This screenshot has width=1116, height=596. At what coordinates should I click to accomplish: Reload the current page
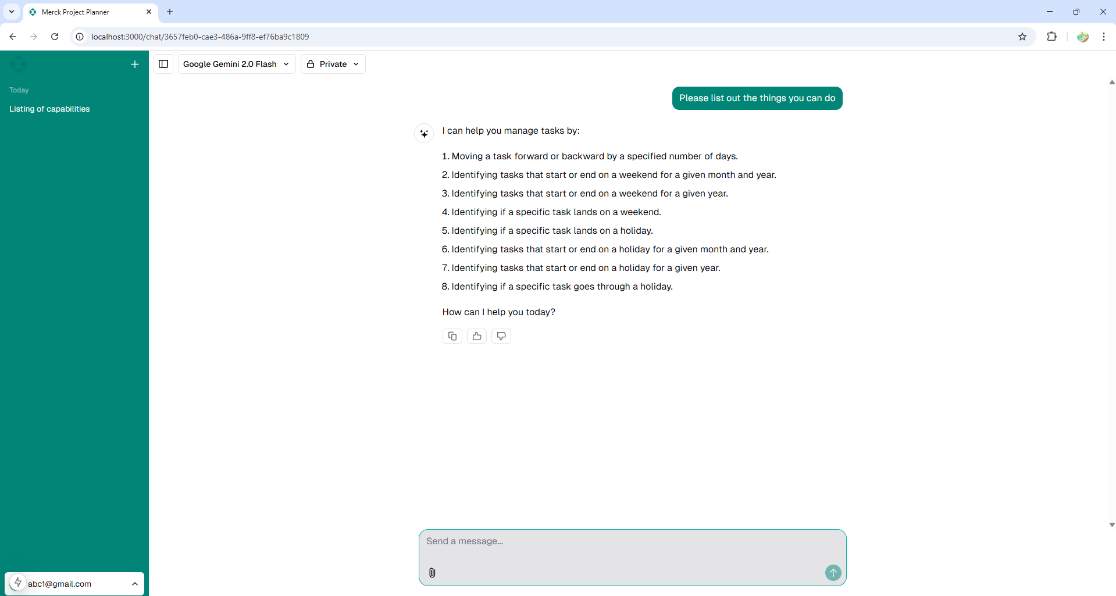click(55, 37)
